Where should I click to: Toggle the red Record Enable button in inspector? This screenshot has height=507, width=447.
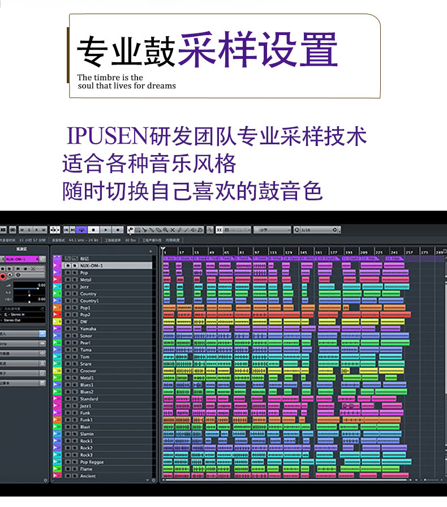(x=3, y=277)
